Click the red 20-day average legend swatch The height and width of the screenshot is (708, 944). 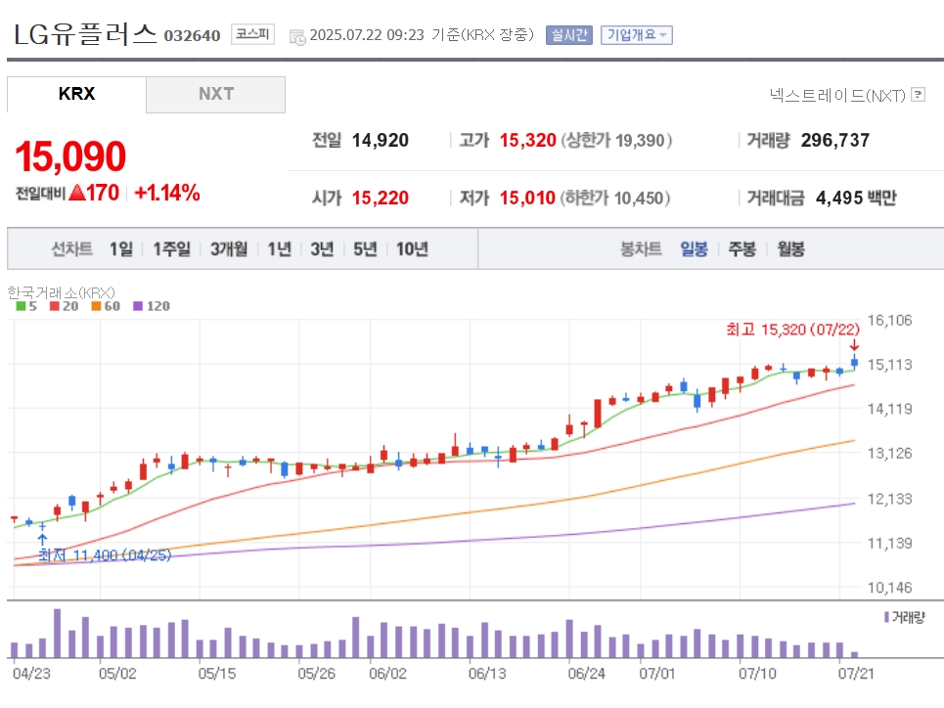coord(55,306)
